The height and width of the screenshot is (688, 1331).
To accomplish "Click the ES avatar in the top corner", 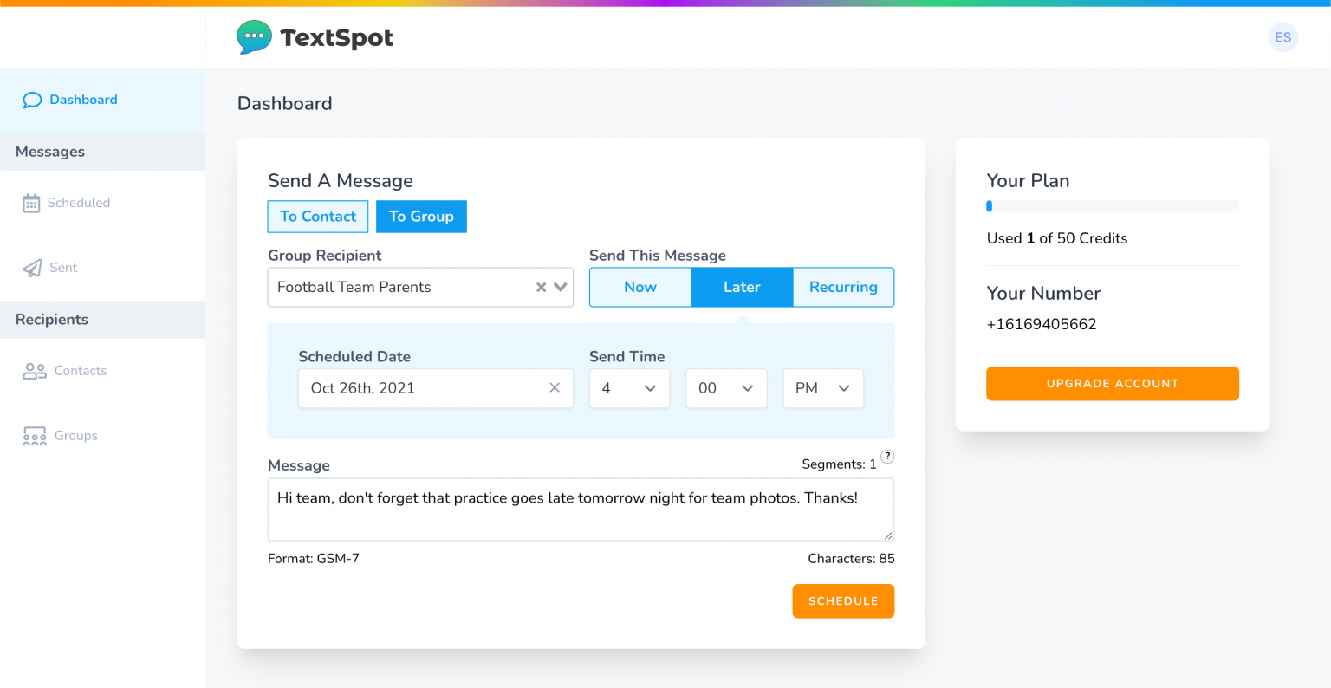I will [x=1282, y=37].
